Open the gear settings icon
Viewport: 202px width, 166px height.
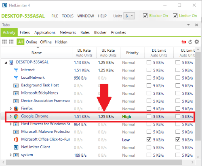point(197,42)
